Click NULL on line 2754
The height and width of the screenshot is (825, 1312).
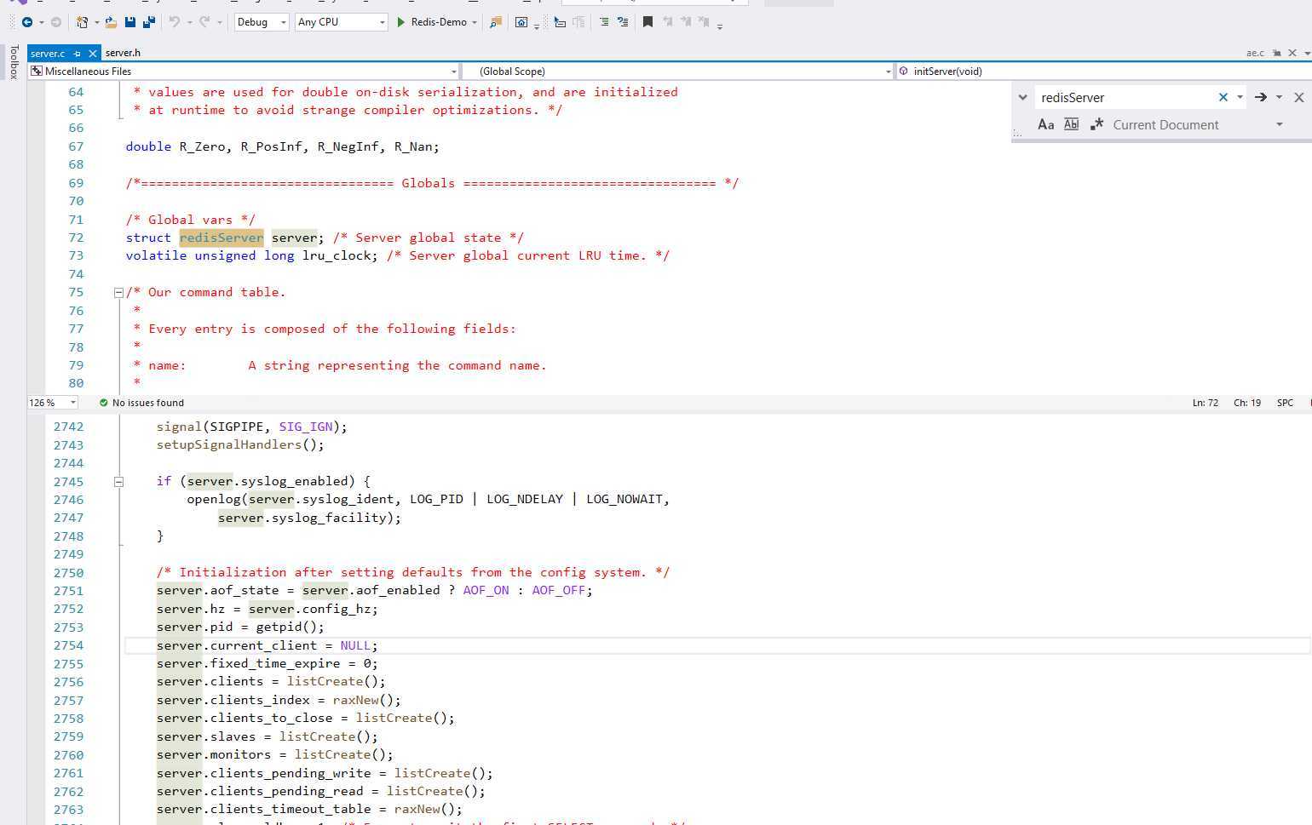355,645
